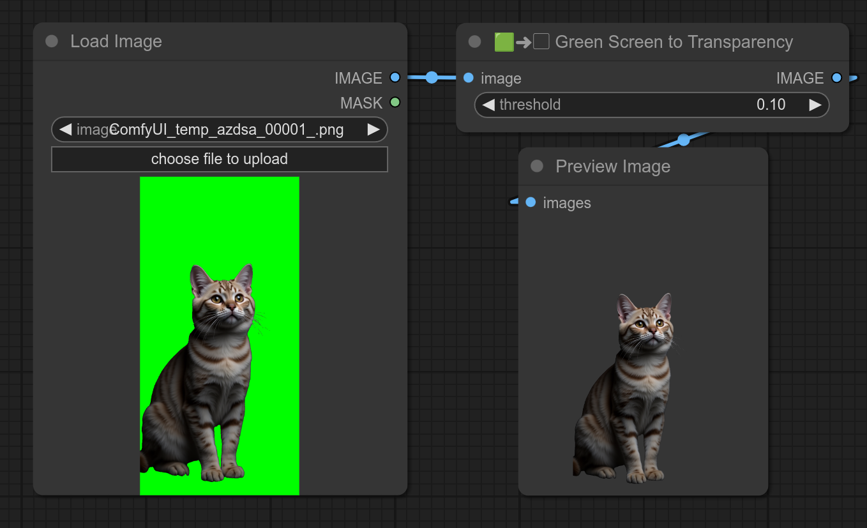Toggle collapse of the Preview Image node
The width and height of the screenshot is (867, 528).
(x=536, y=166)
